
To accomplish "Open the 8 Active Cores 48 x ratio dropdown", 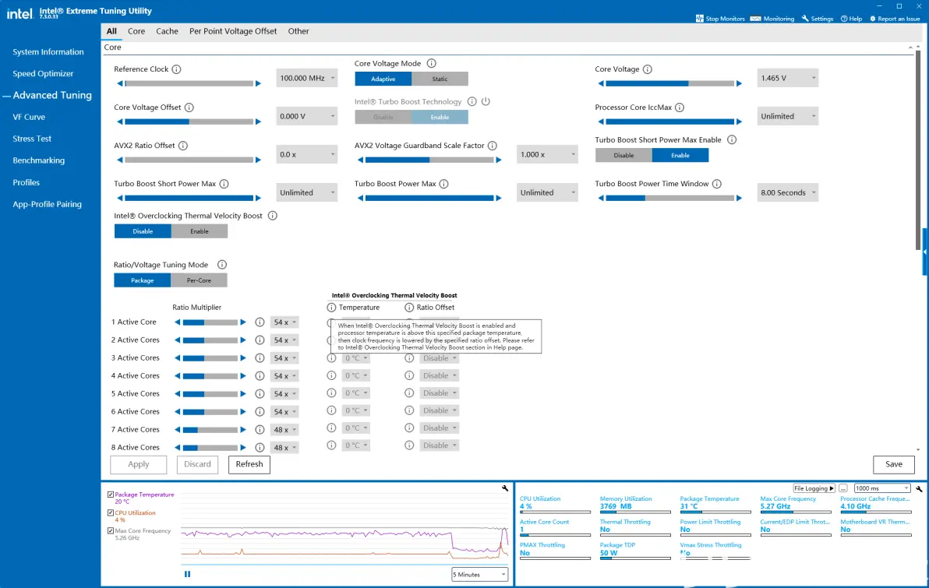I will [284, 448].
